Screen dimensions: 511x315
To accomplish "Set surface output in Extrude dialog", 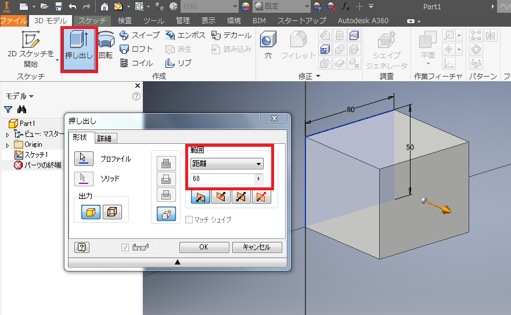I will point(112,212).
